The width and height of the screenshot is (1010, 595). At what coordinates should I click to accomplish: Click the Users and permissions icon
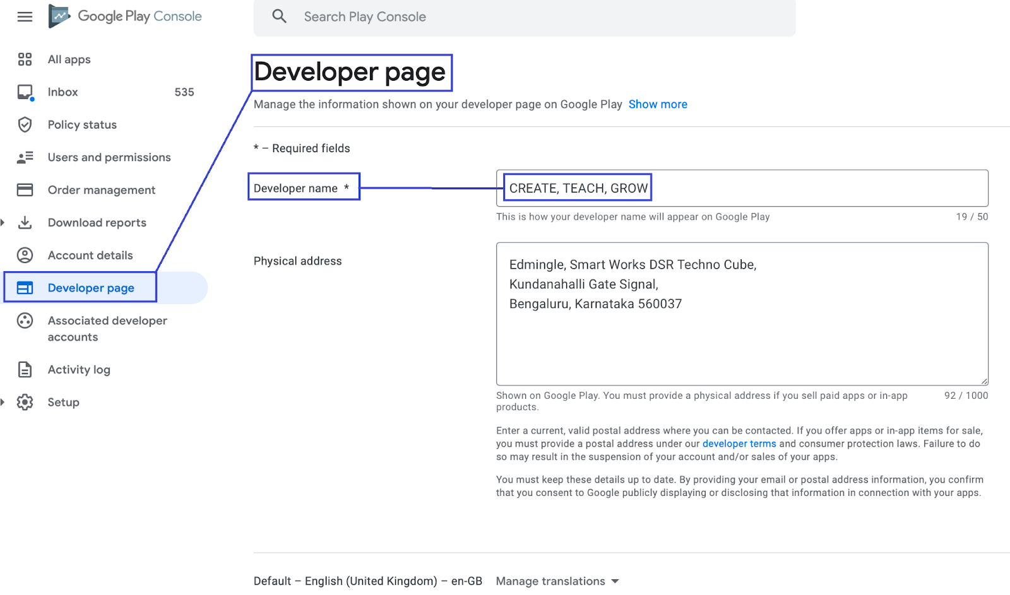pyautogui.click(x=25, y=158)
